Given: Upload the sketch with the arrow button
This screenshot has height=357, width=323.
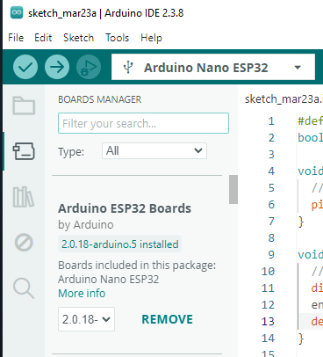Looking at the screenshot, I should pos(57,67).
